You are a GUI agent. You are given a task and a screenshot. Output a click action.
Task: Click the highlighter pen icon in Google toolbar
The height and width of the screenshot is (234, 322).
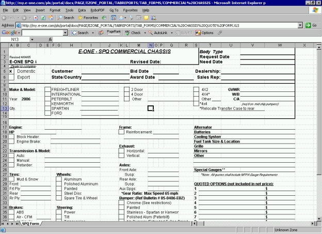220,33
